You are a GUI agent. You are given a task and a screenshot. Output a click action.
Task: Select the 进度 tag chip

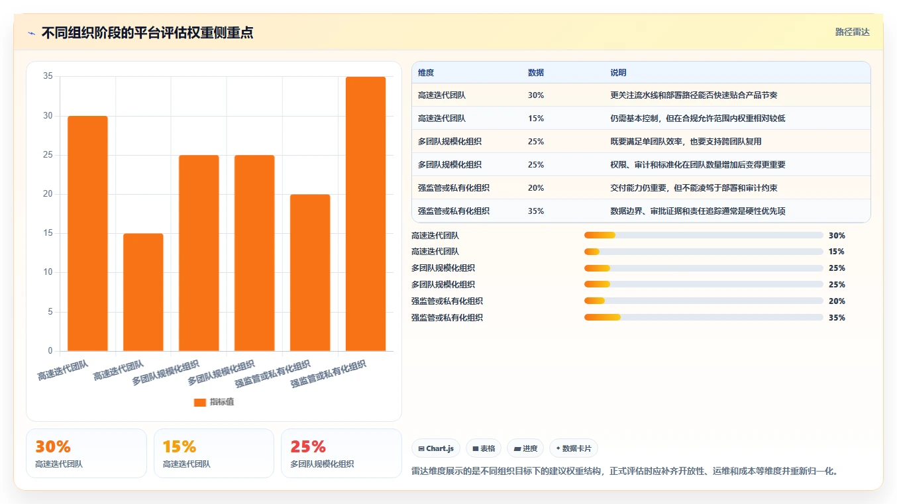pos(525,448)
